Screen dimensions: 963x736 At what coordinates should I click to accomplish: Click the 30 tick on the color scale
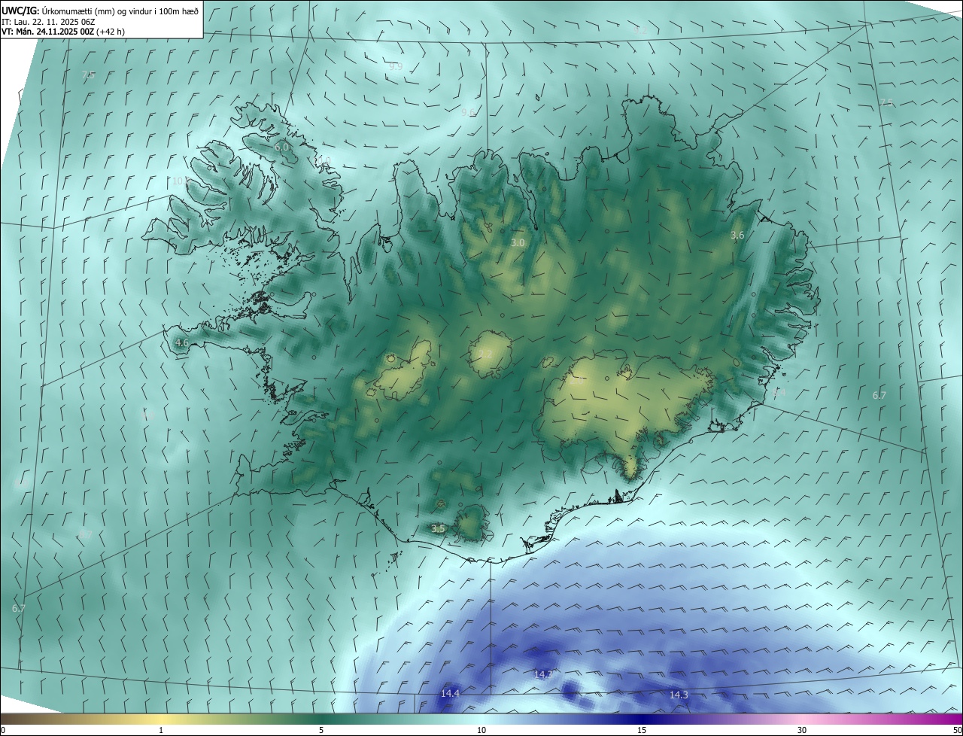(802, 730)
